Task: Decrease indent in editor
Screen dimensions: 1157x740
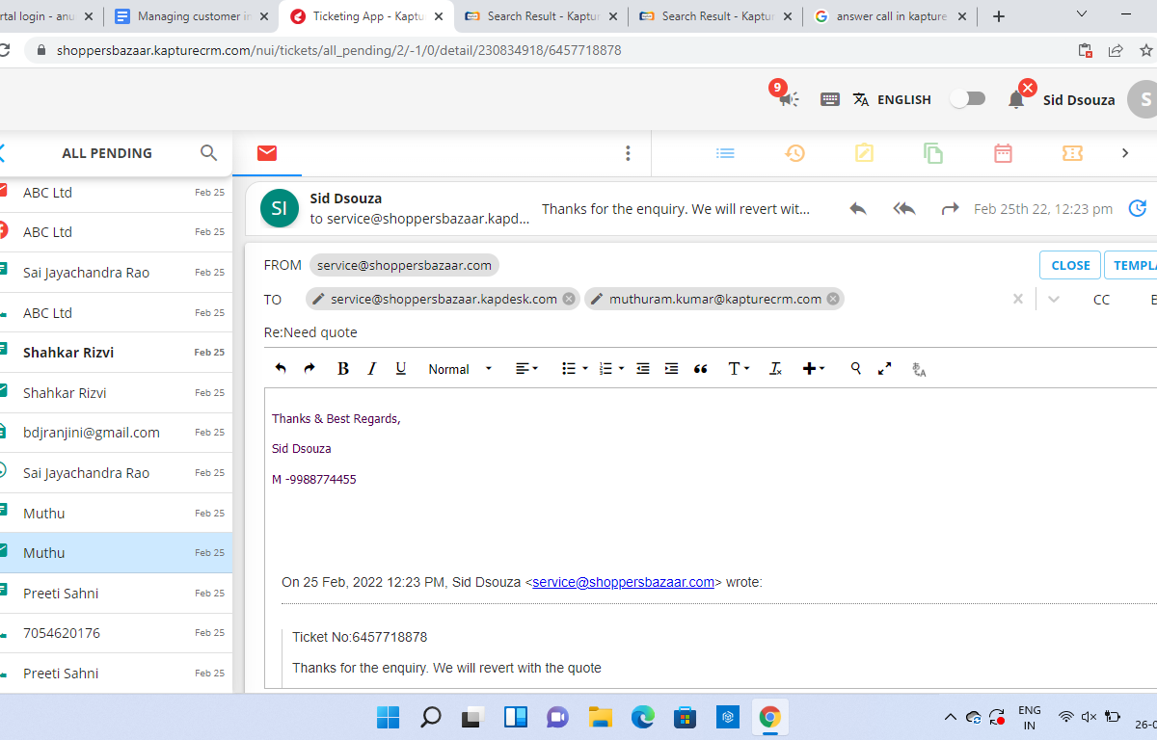Action: click(643, 368)
